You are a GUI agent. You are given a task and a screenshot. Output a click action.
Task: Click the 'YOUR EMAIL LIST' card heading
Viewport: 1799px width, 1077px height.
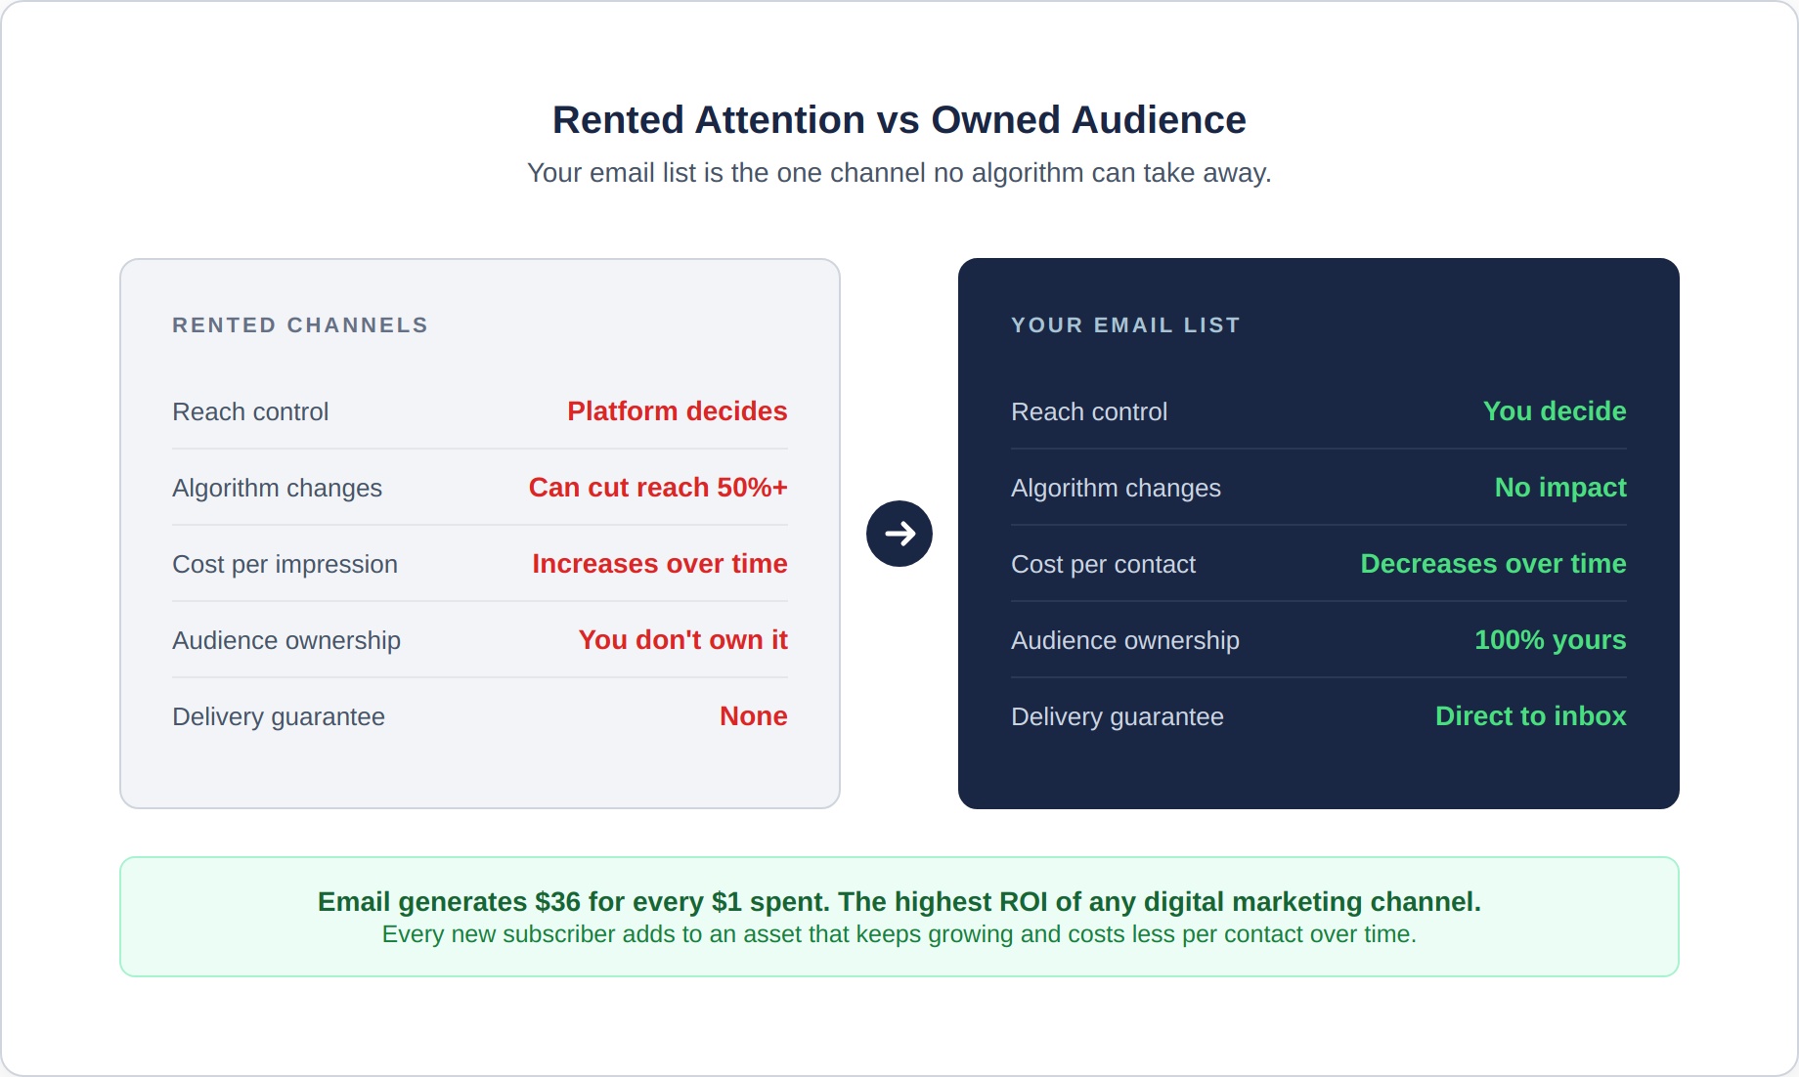click(x=1124, y=325)
